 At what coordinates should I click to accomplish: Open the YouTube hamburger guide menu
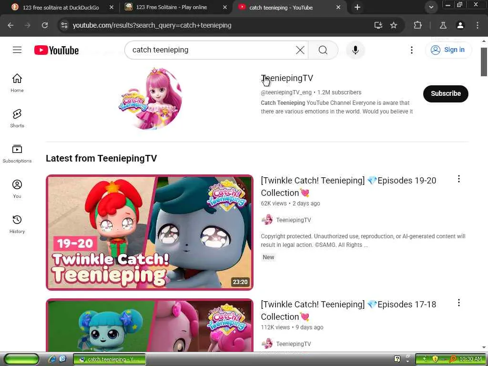click(17, 50)
